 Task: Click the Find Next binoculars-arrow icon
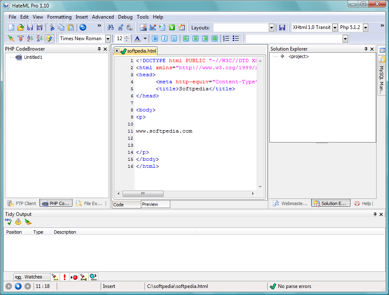click(120, 27)
